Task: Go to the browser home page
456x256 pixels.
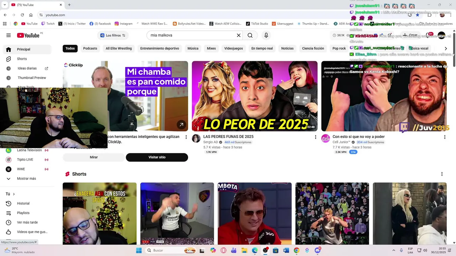Action: point(31,15)
